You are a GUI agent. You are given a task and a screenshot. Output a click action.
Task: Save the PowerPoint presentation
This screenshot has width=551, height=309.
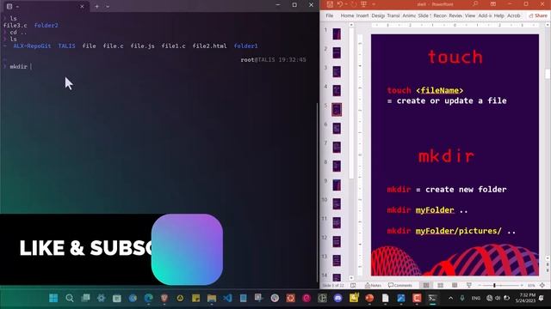(330, 4)
